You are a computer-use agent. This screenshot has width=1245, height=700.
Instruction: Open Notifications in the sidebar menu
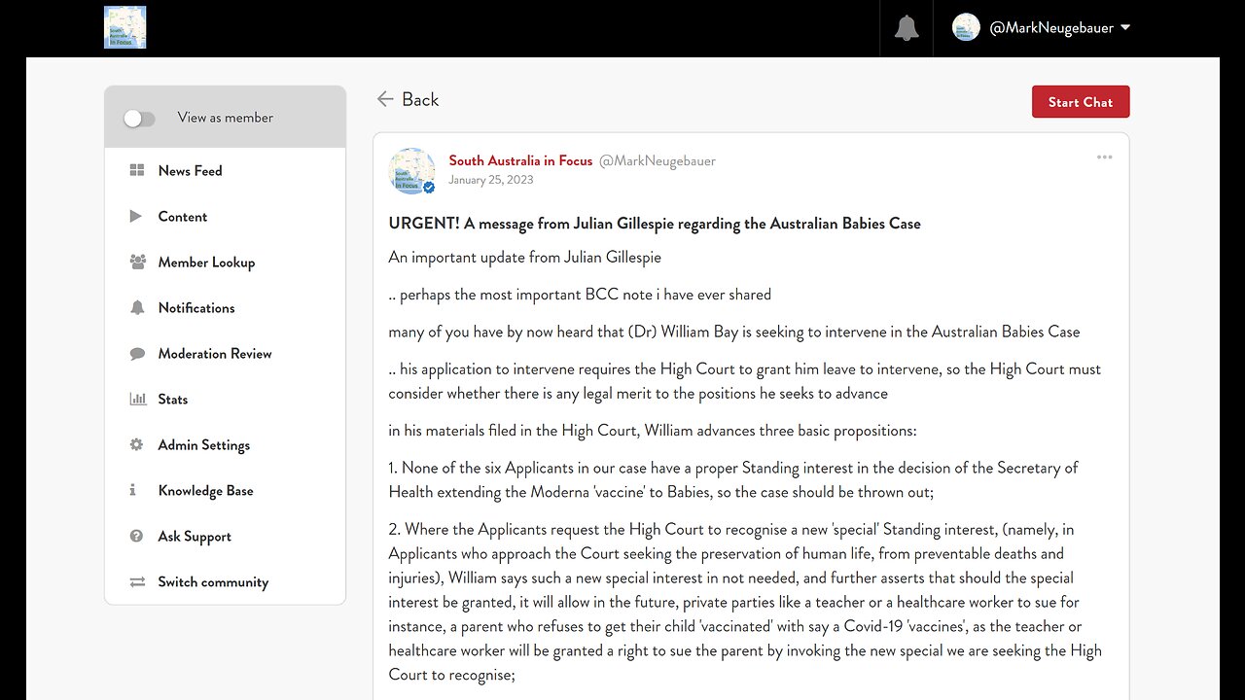pos(196,307)
